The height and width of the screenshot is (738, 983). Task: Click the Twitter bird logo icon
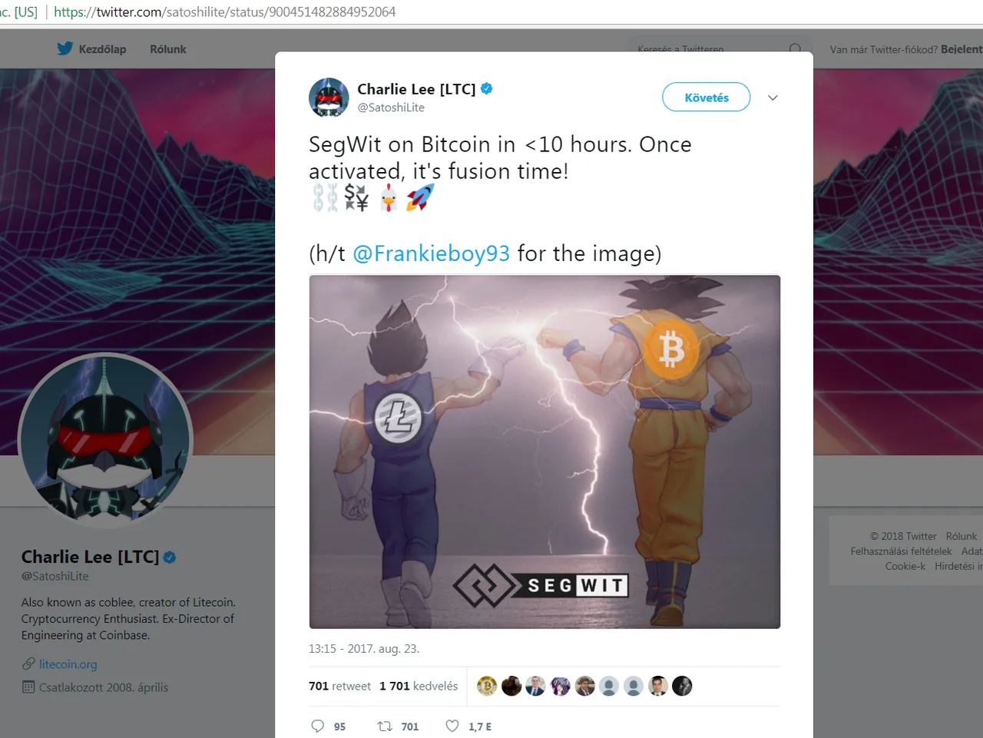[x=65, y=48]
